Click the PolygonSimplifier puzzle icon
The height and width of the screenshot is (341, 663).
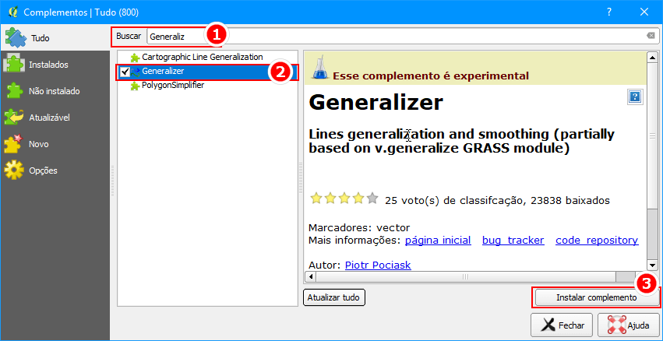coord(135,86)
